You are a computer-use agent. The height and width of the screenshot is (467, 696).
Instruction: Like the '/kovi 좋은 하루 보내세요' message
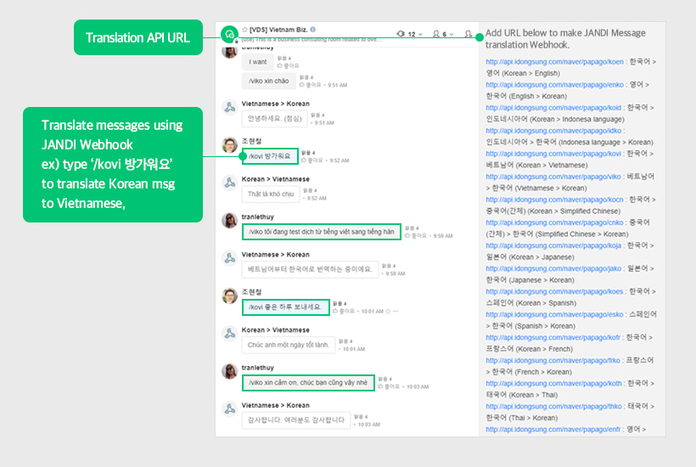[x=344, y=311]
